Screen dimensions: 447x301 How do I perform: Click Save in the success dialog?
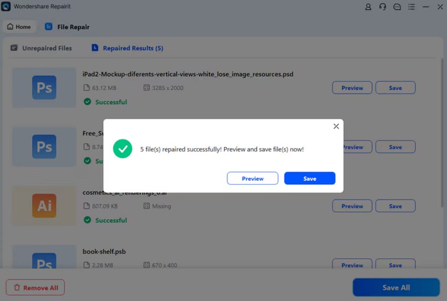[x=310, y=178]
